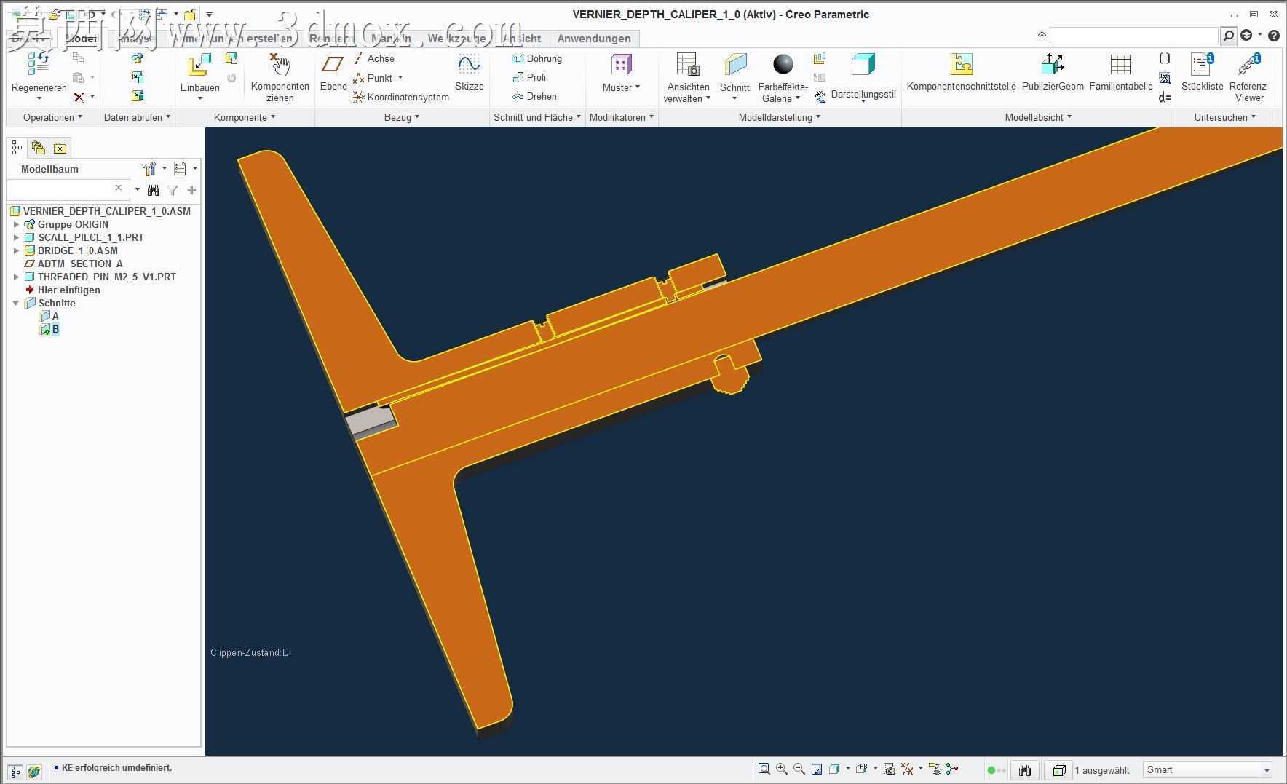Toggle annotation display icon
1287x784 pixels.
935,769
